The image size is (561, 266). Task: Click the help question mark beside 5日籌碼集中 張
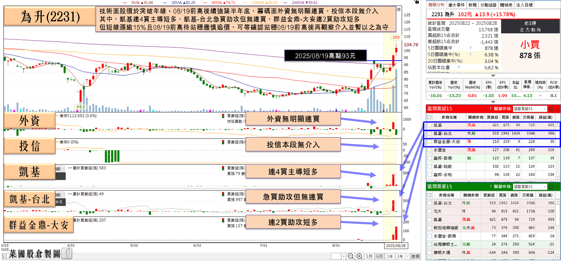click(x=470, y=48)
